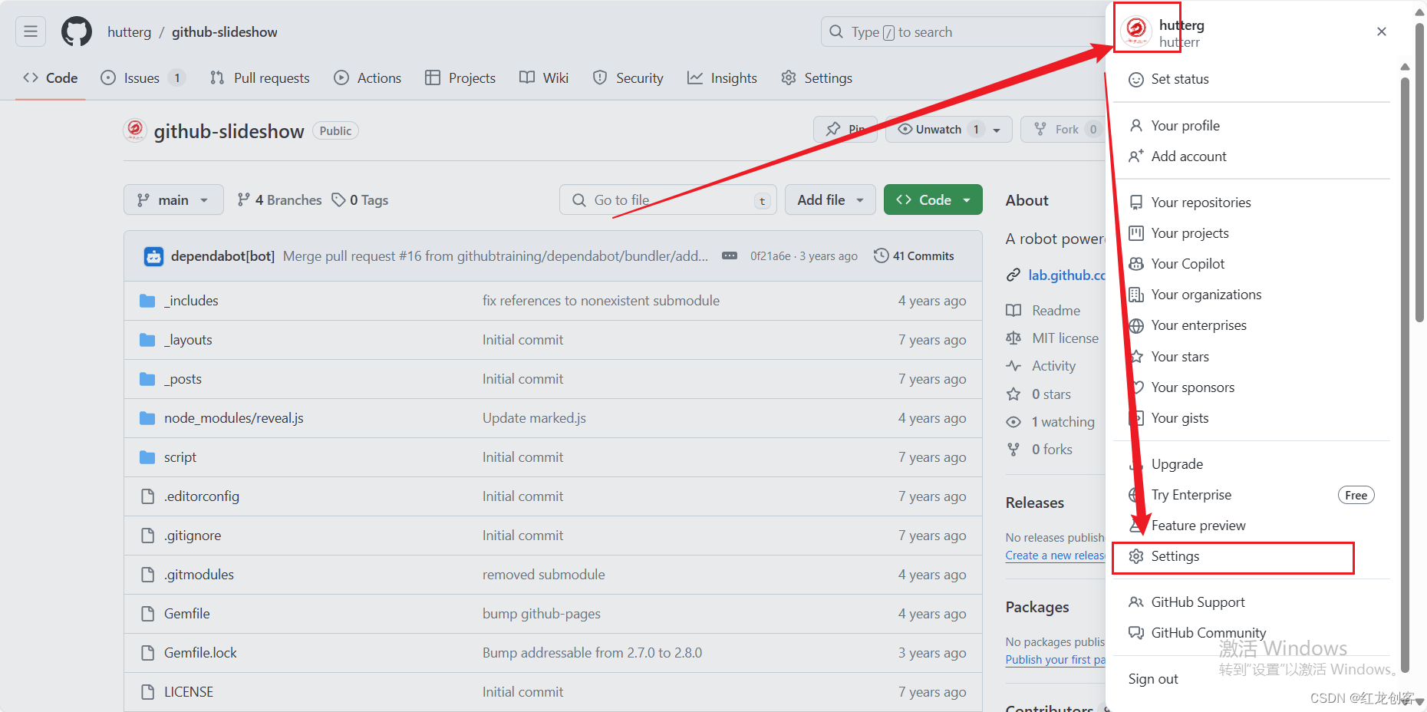Expand the commit message ellipsis button
This screenshot has width=1427, height=712.
730,256
